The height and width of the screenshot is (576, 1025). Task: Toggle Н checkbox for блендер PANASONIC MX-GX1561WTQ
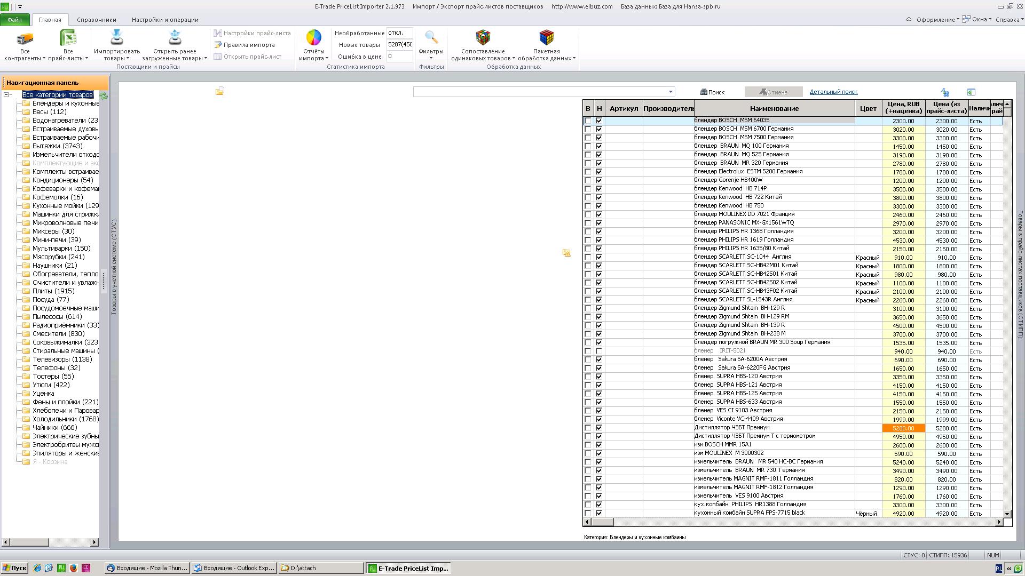pos(599,223)
